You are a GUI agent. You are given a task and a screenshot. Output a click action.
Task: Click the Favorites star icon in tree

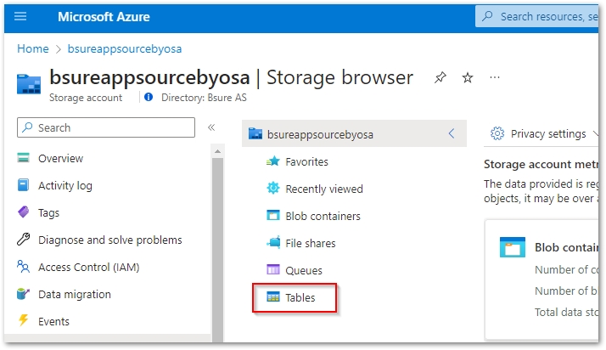click(273, 161)
